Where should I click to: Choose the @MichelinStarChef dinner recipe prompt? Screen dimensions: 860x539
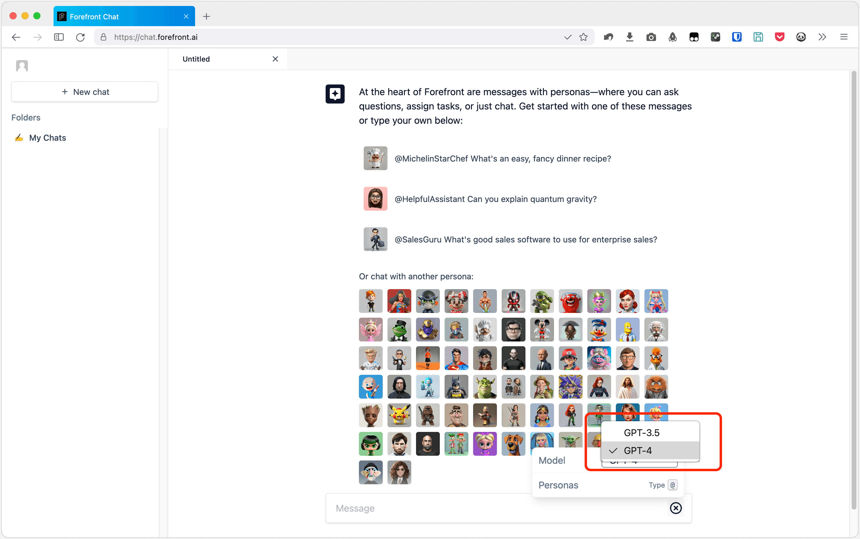point(503,159)
